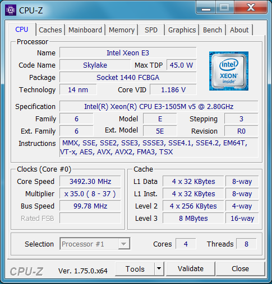Click the Threads count value 8
This screenshot has width=272, height=284.
pos(246,244)
